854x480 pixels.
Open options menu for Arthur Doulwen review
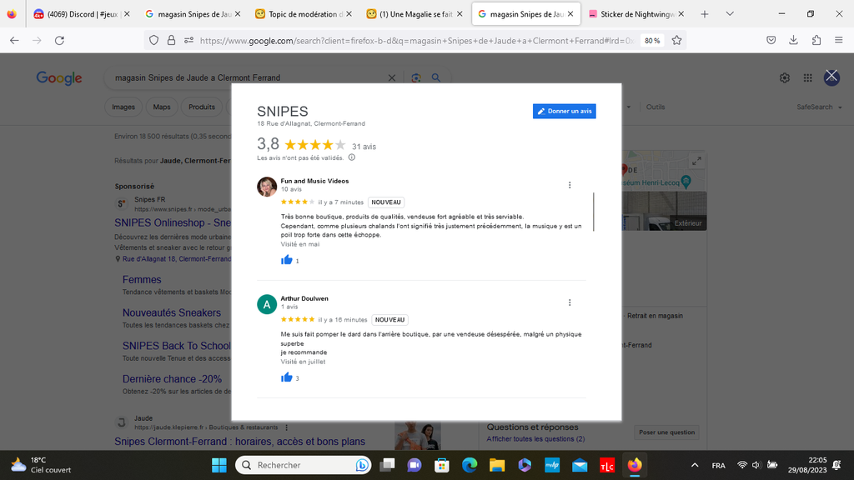(x=570, y=302)
